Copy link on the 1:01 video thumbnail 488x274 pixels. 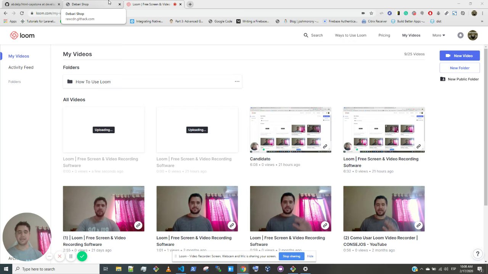232,225
